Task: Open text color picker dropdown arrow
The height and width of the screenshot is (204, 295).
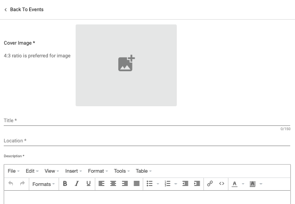Action: [x=243, y=184]
